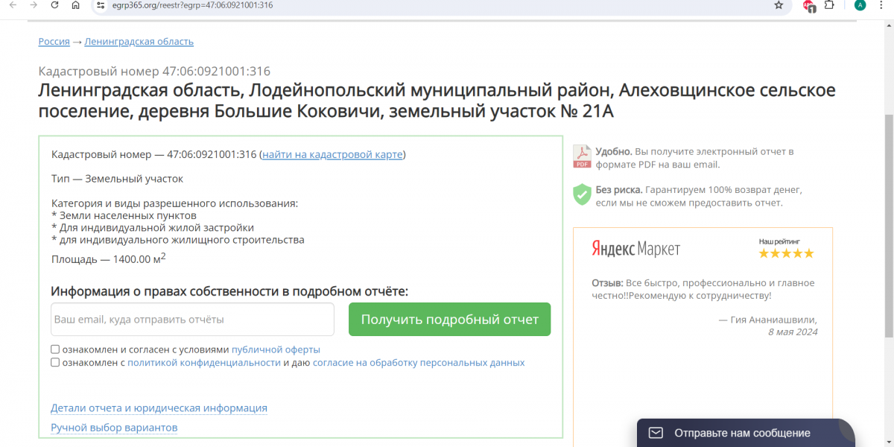Open the Chrome three-dot menu
The image size is (894, 447).
click(x=881, y=5)
